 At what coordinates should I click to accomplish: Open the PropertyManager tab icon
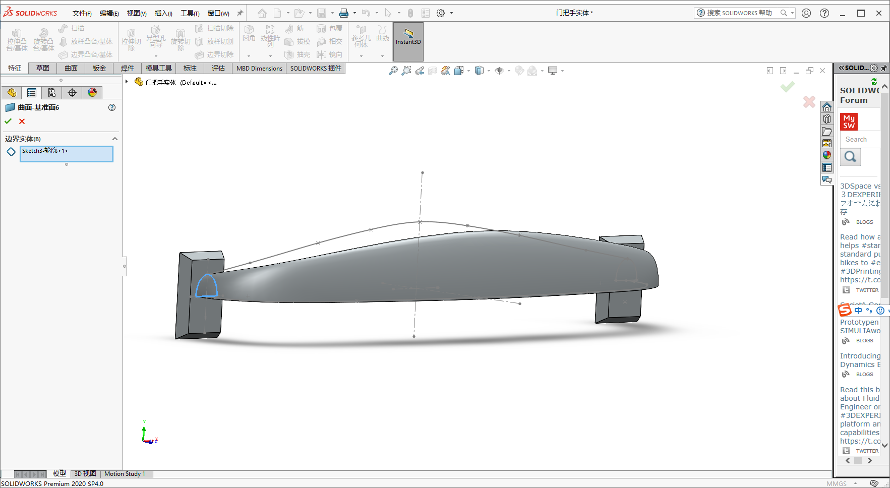click(32, 93)
